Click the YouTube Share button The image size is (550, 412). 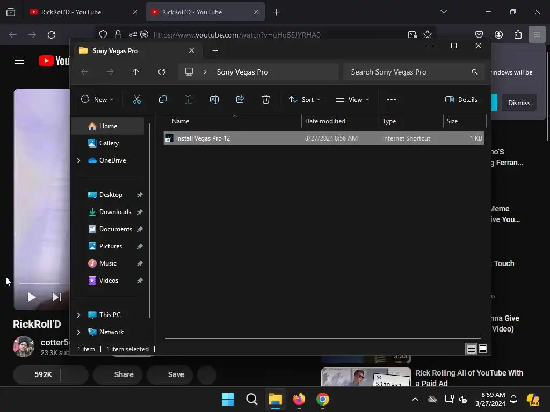pyautogui.click(x=118, y=374)
